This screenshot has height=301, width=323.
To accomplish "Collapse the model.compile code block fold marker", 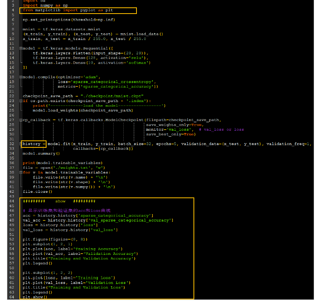I will click(21, 77).
